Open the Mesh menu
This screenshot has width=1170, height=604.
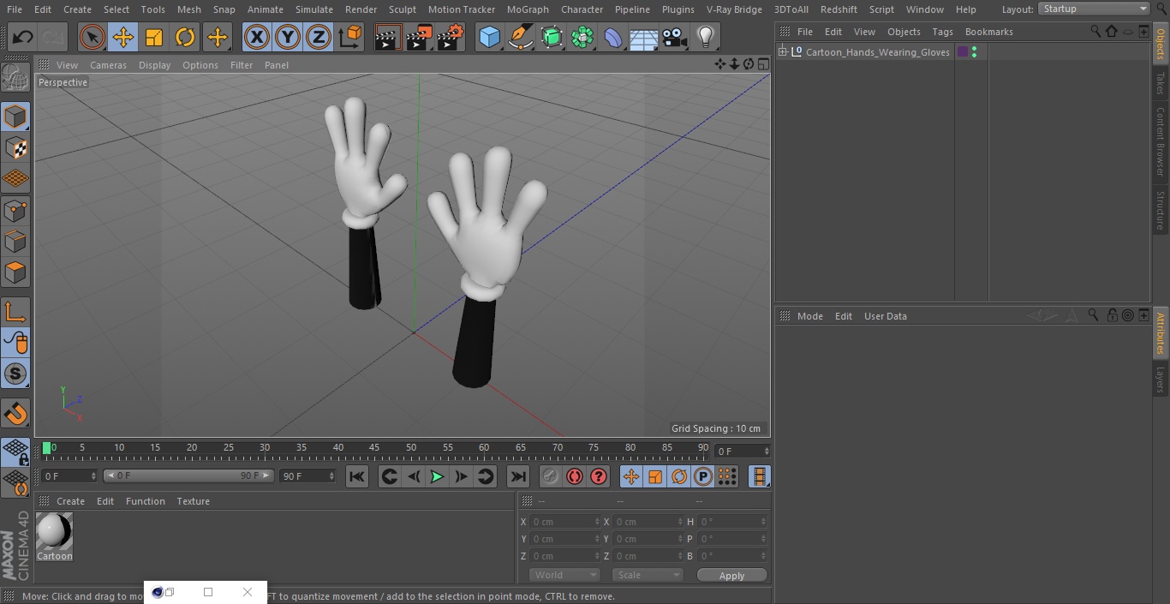pos(188,9)
